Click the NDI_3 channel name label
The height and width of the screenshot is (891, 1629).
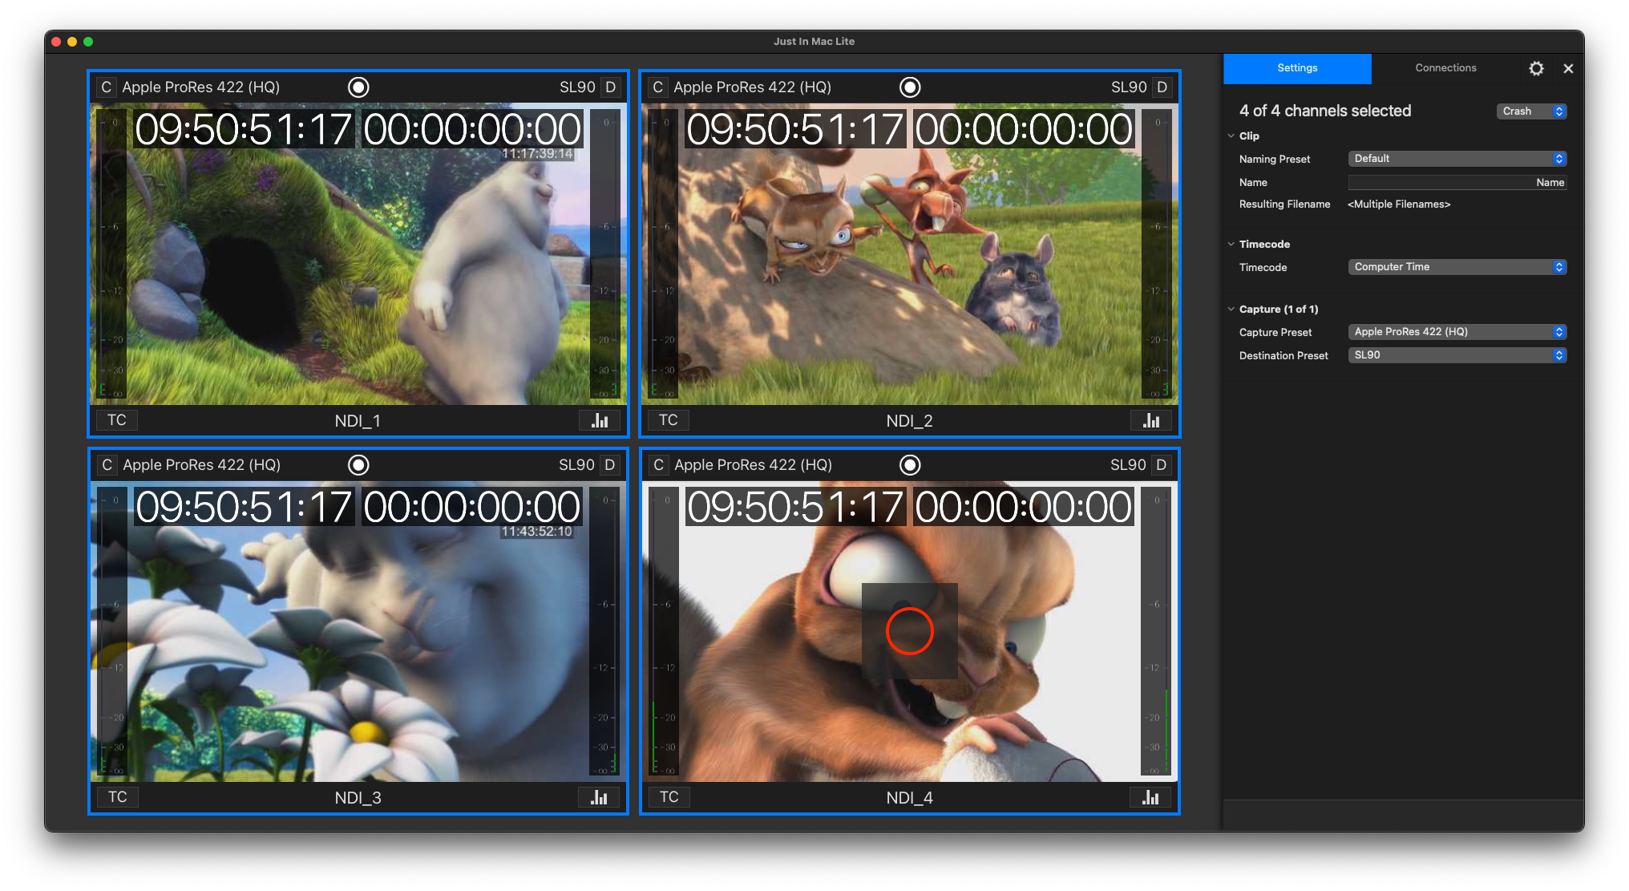click(358, 798)
